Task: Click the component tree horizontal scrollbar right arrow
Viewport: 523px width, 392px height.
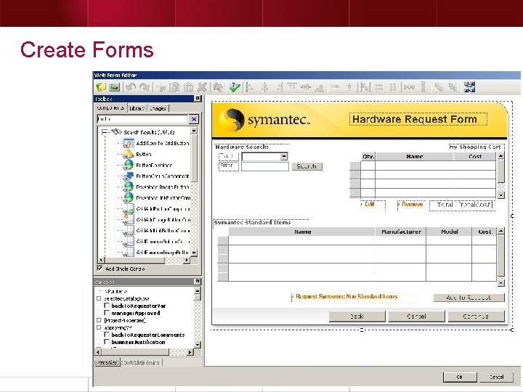Action: tap(187, 260)
